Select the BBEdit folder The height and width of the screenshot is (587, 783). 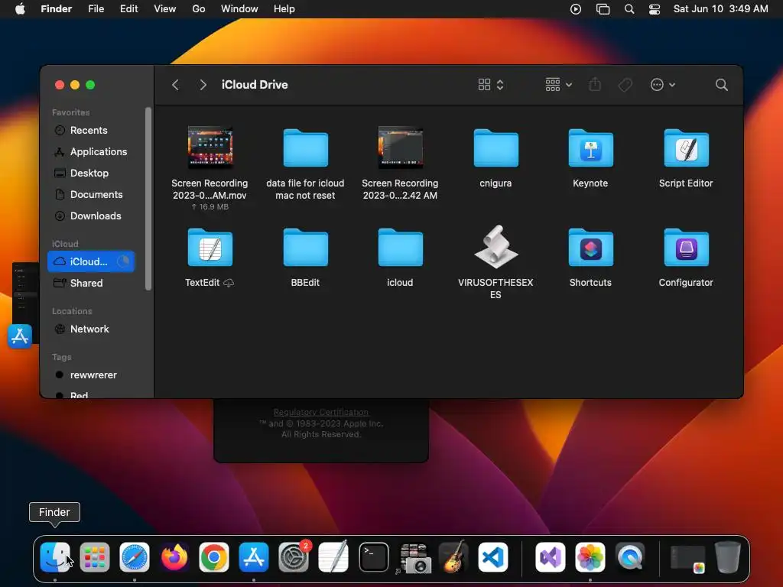click(306, 248)
